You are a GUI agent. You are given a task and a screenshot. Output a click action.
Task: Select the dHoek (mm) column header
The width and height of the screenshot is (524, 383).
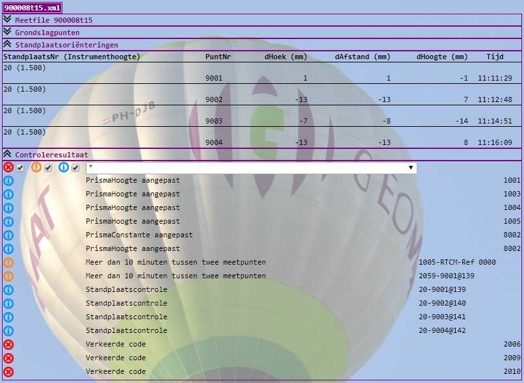coord(285,57)
